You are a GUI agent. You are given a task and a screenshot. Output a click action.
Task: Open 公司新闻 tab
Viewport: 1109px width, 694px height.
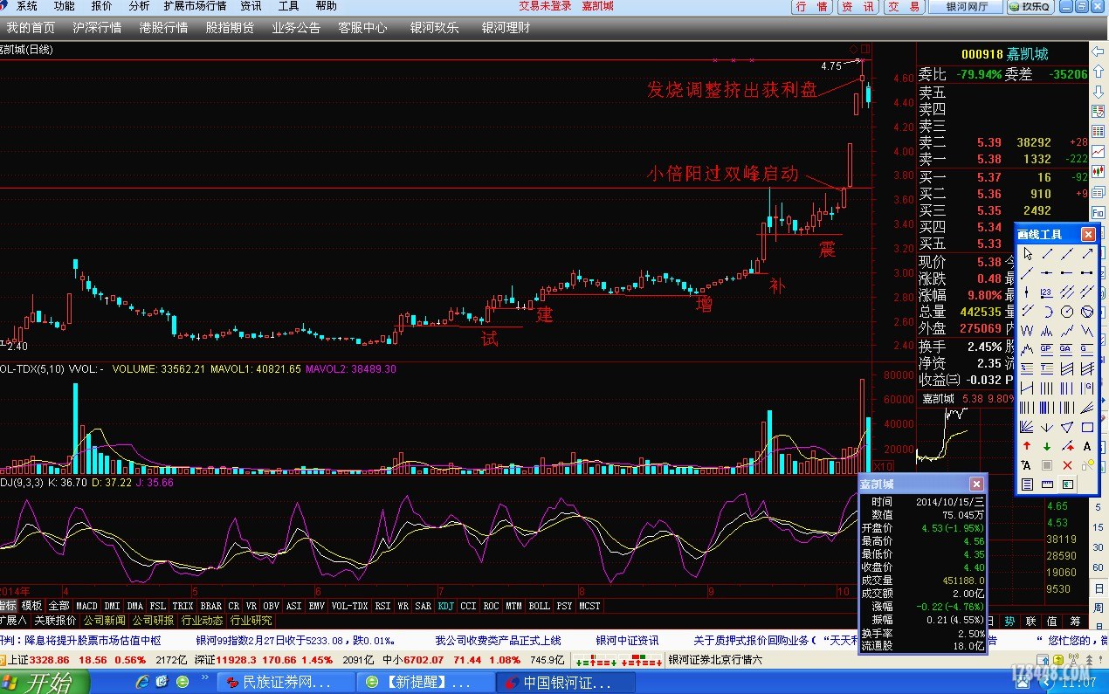105,621
